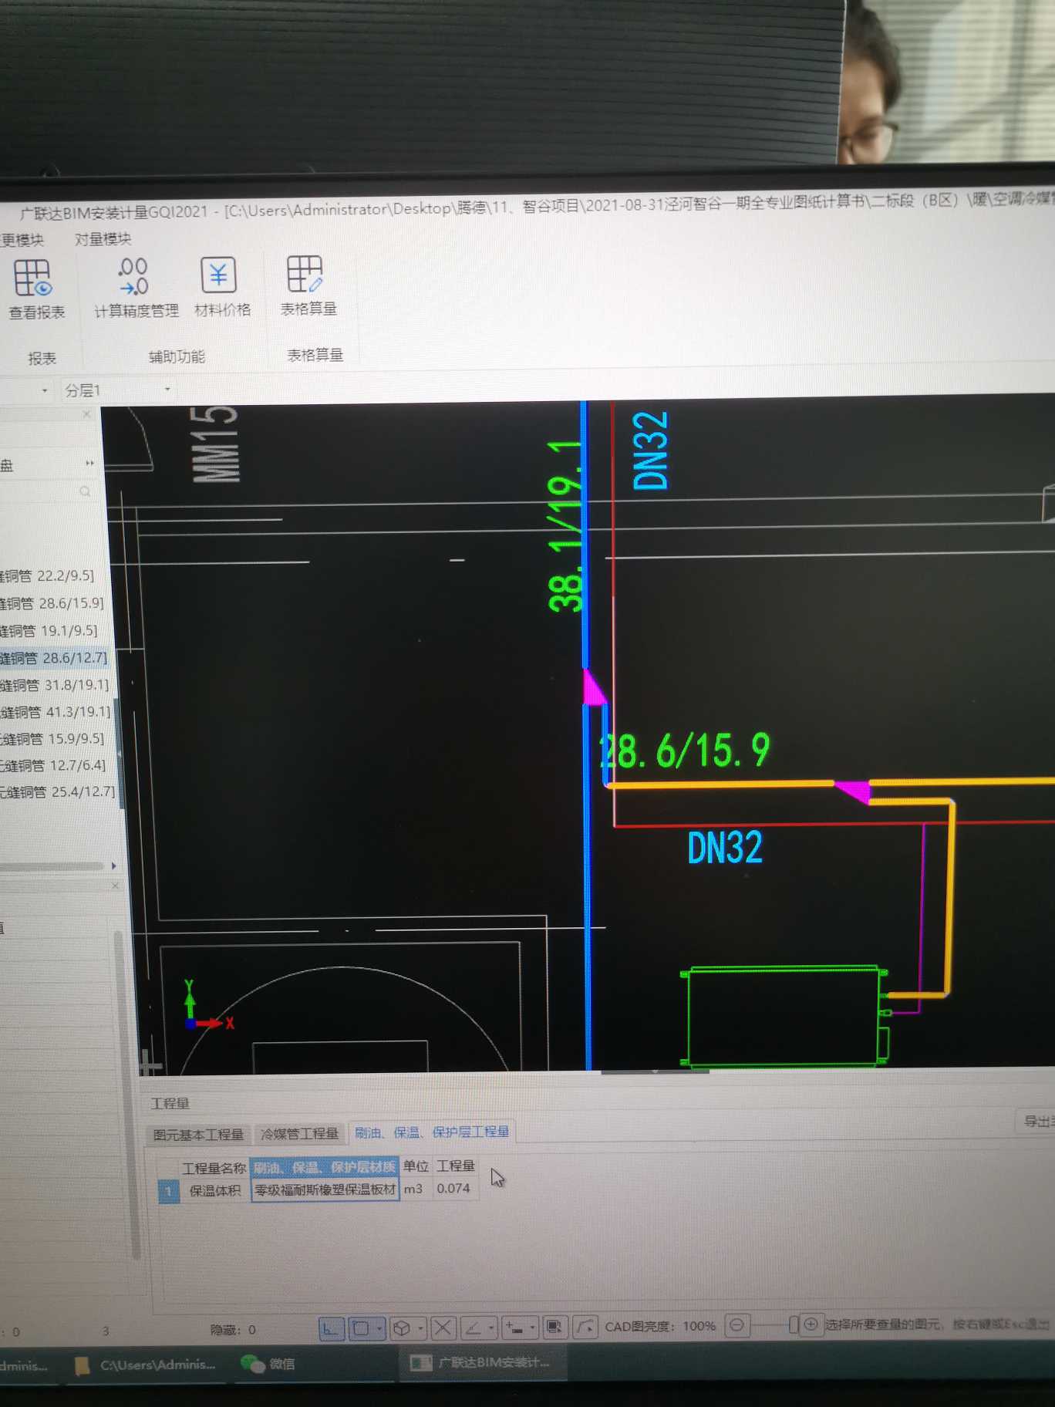Select row number 1 in the quantity table
1055x1407 pixels.
tap(168, 1192)
